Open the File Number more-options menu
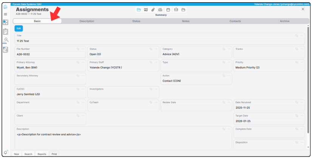 pyautogui.click(x=83, y=49)
